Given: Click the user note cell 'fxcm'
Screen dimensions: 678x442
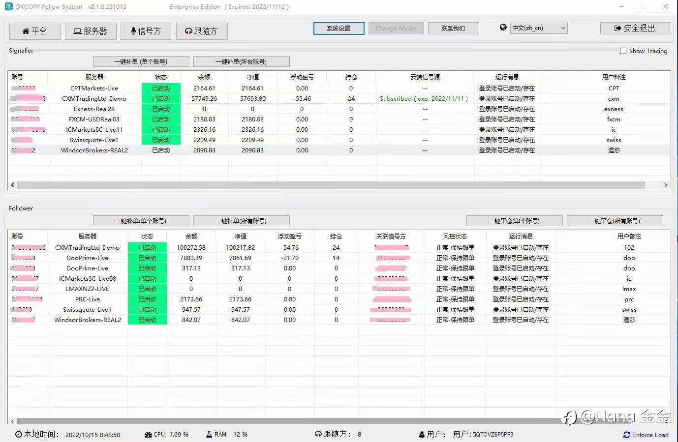Looking at the screenshot, I should tap(614, 119).
